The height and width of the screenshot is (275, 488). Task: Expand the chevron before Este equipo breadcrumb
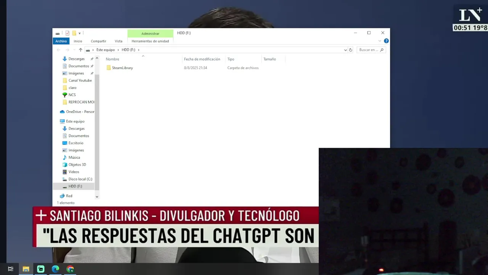(93, 50)
